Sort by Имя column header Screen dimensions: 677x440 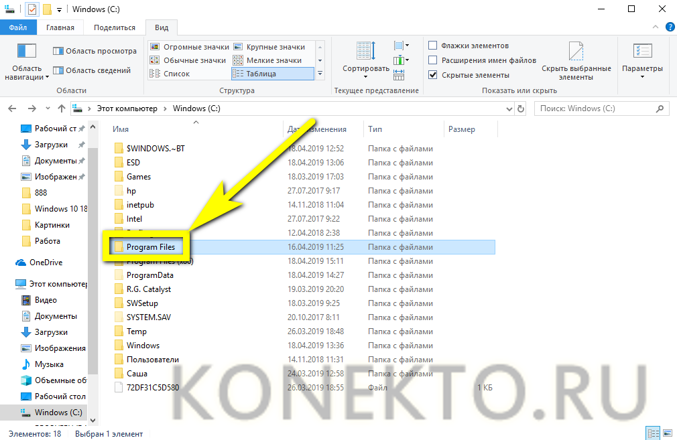pyautogui.click(x=121, y=129)
